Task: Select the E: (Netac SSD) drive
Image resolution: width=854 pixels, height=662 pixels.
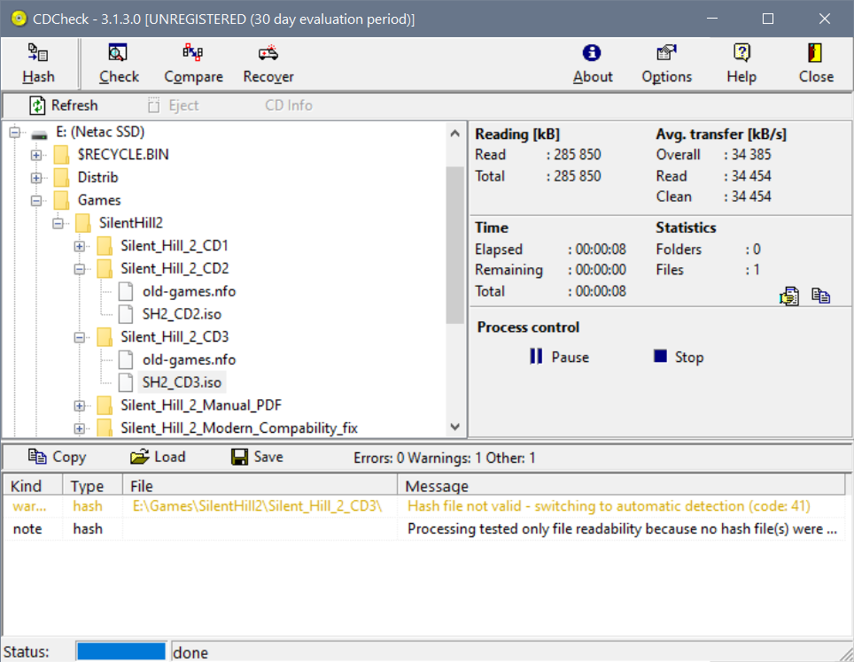Action: tap(100, 132)
